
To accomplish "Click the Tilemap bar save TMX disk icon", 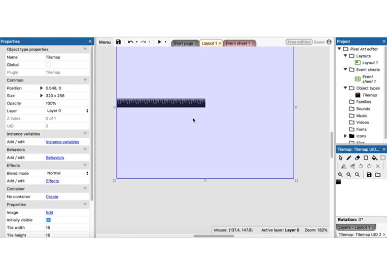I will (369, 175).
